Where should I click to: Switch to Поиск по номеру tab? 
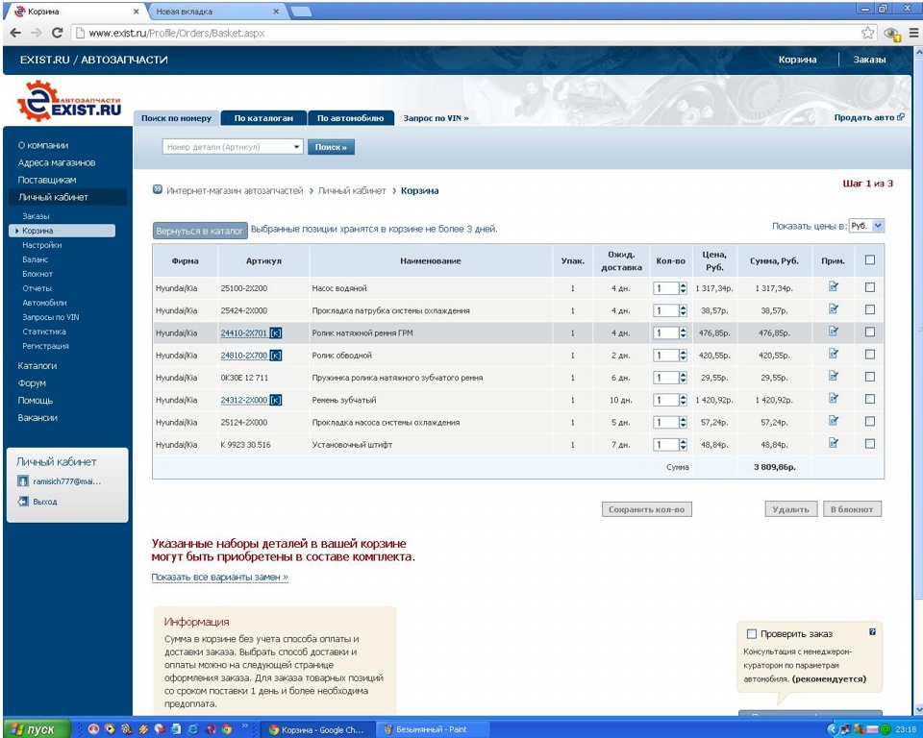[176, 118]
